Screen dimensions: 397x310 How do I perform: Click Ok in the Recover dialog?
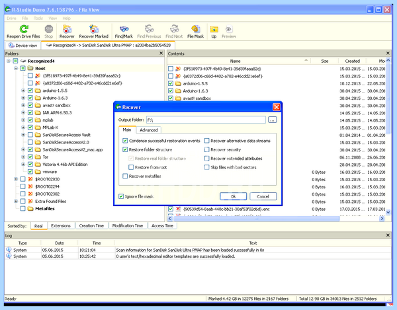tap(233, 196)
